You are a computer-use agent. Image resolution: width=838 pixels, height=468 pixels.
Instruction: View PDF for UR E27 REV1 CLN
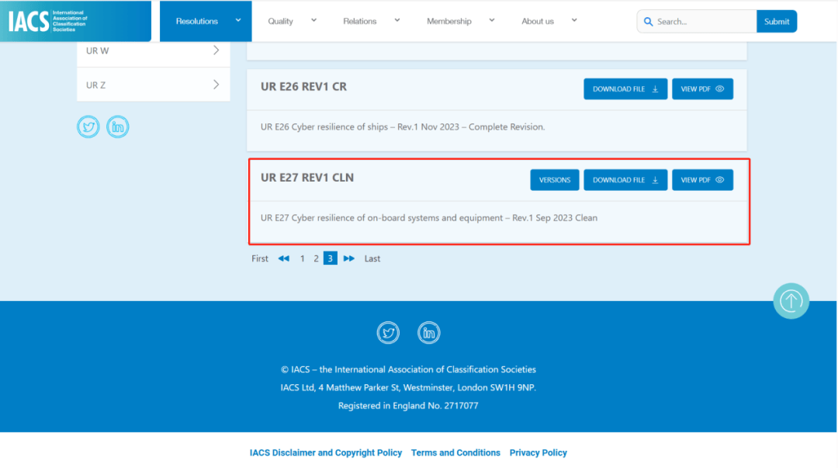702,180
